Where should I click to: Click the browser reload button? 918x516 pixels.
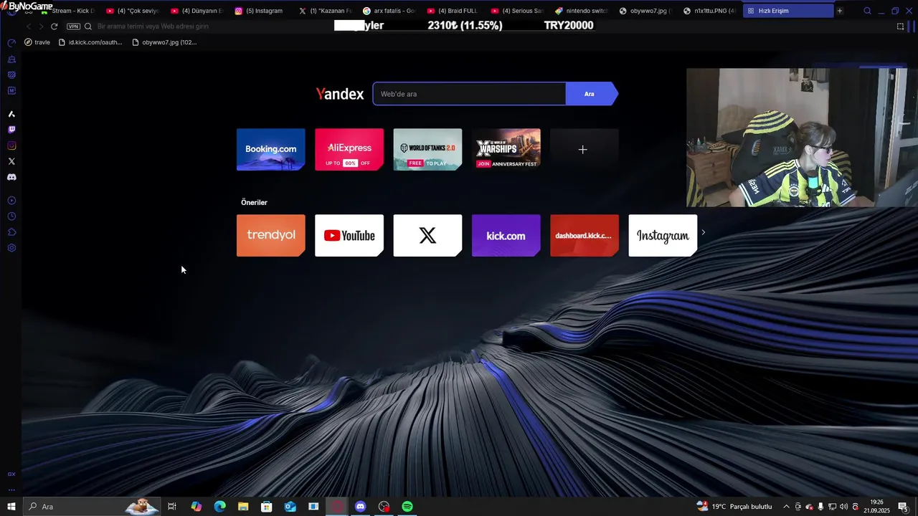[54, 27]
